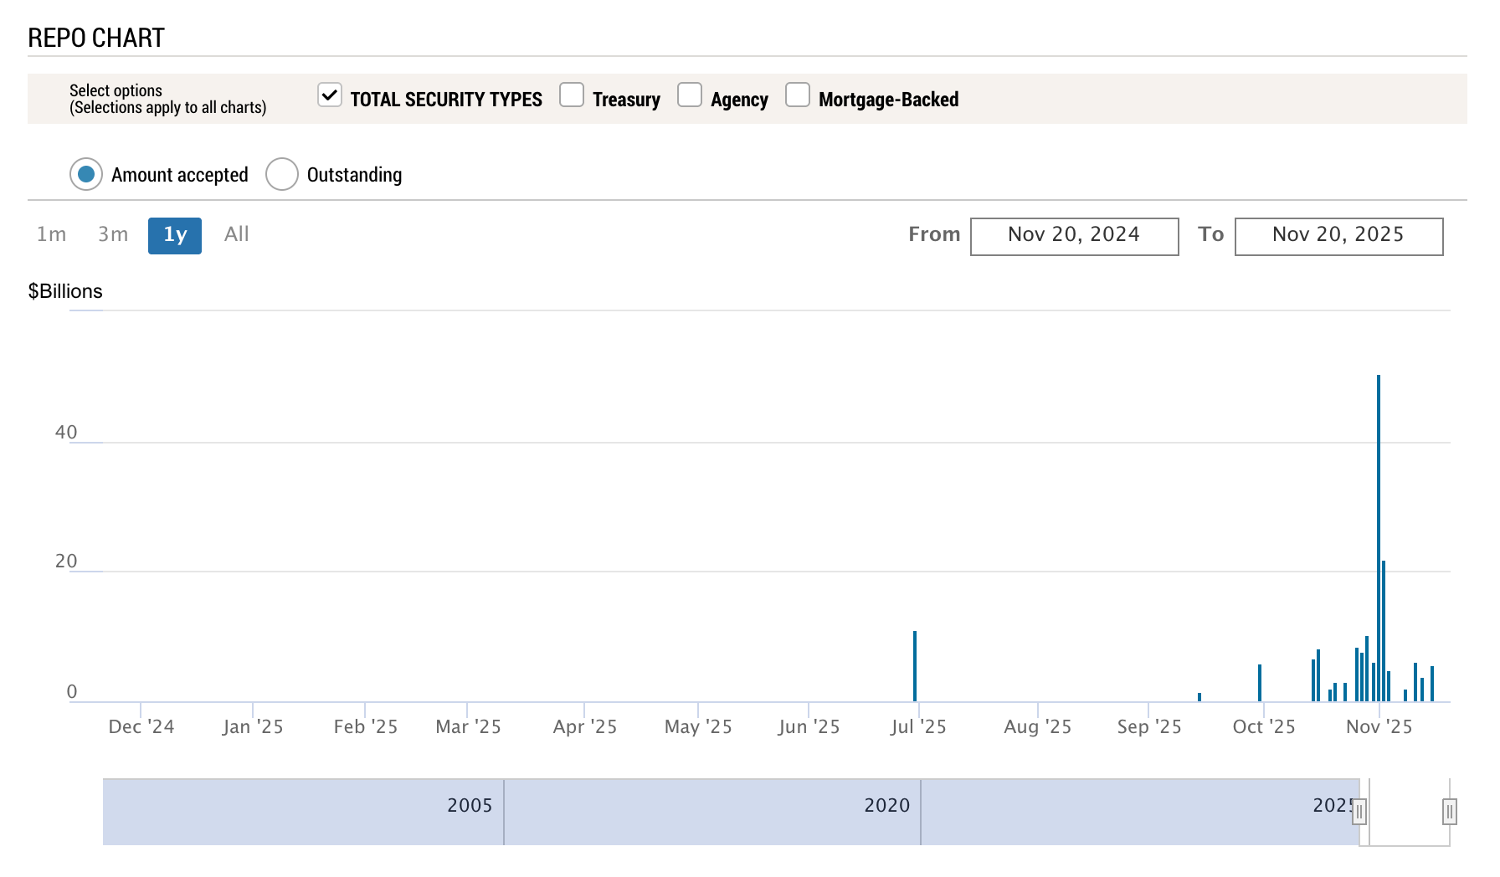Click the 20 y-axis value
Image resolution: width=1500 pixels, height=877 pixels.
(66, 561)
